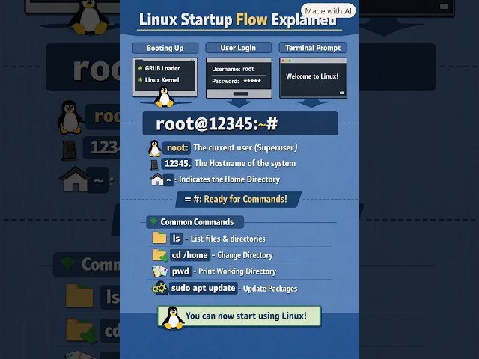Click "The Hostname of the system" text
Image resolution: width=479 pixels, height=359 pixels.
[x=245, y=163]
